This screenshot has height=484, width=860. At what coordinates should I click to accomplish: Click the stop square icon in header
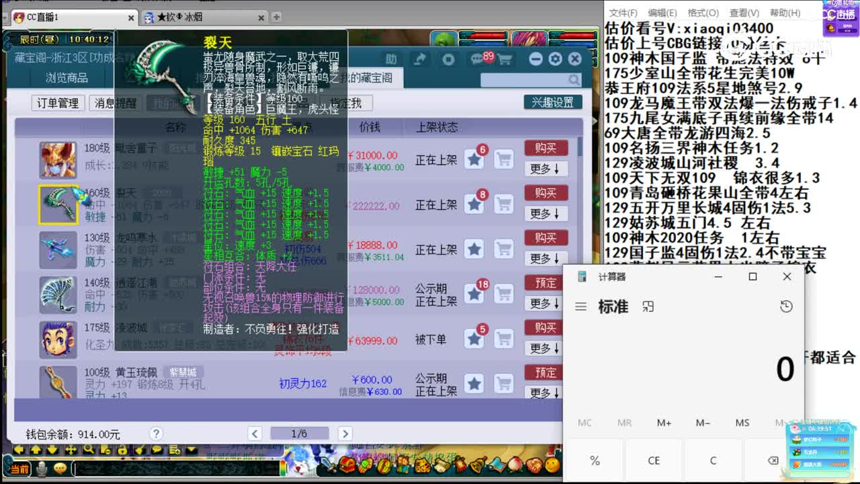[x=448, y=59]
